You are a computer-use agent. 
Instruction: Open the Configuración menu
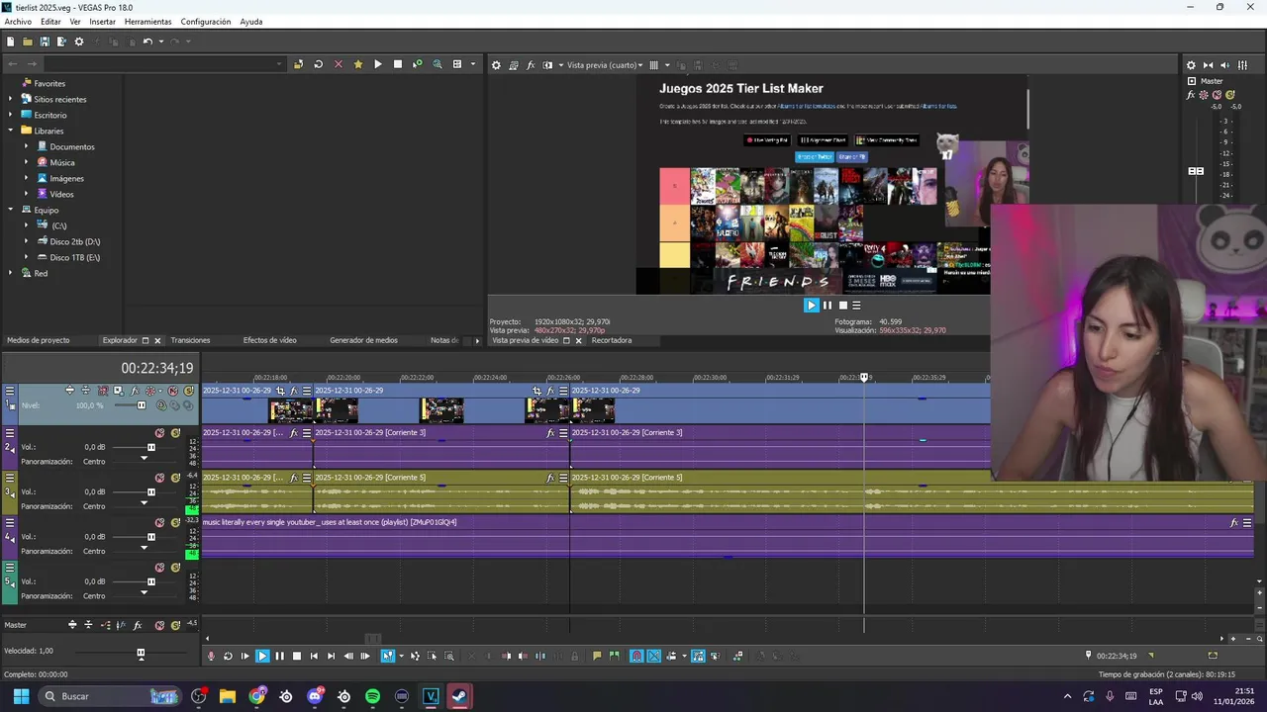(x=205, y=22)
